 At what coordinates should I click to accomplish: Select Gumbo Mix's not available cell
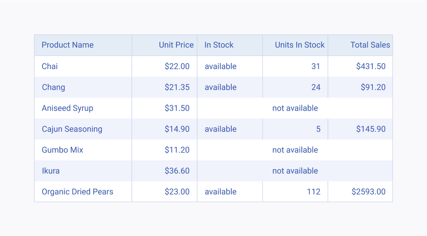pos(295,150)
